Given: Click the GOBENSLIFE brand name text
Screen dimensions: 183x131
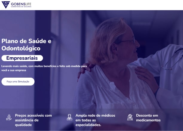Looking at the screenshot, I should 21,4.
